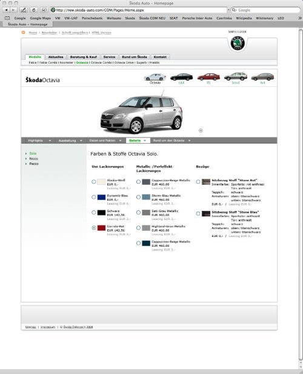Open the Impressum footer link
303x374 pixels.
point(48,327)
